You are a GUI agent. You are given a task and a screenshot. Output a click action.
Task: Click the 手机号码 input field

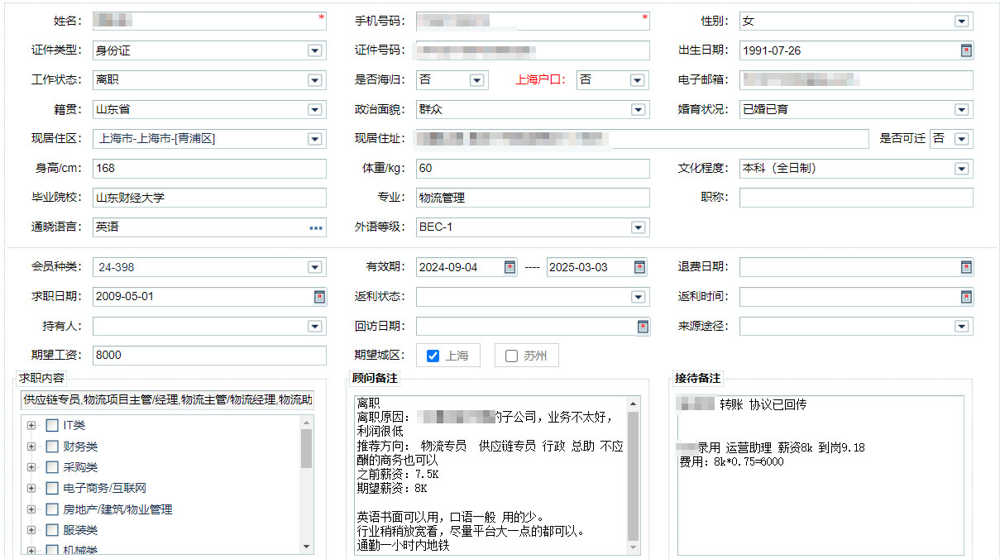(x=533, y=21)
